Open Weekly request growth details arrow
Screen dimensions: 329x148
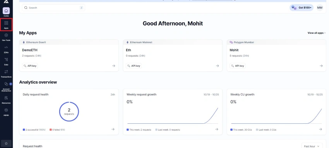pos(217,129)
